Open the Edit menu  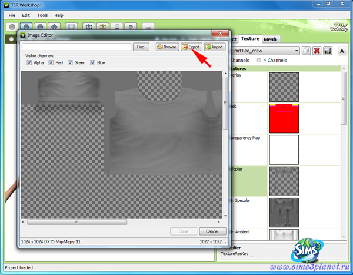pyautogui.click(x=26, y=15)
